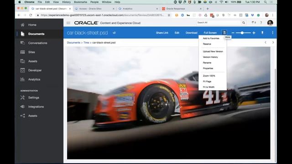292x164 pixels.
Task: Open the History menu in menu bar
Action: coord(66,2)
